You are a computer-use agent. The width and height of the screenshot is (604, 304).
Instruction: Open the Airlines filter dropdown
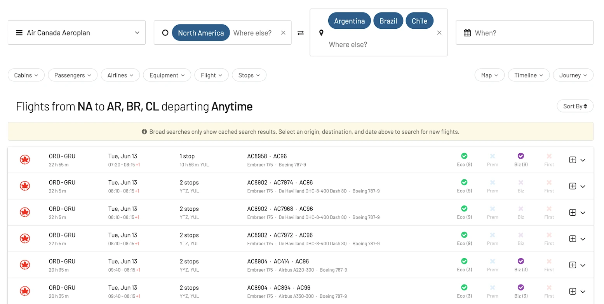[x=120, y=75]
